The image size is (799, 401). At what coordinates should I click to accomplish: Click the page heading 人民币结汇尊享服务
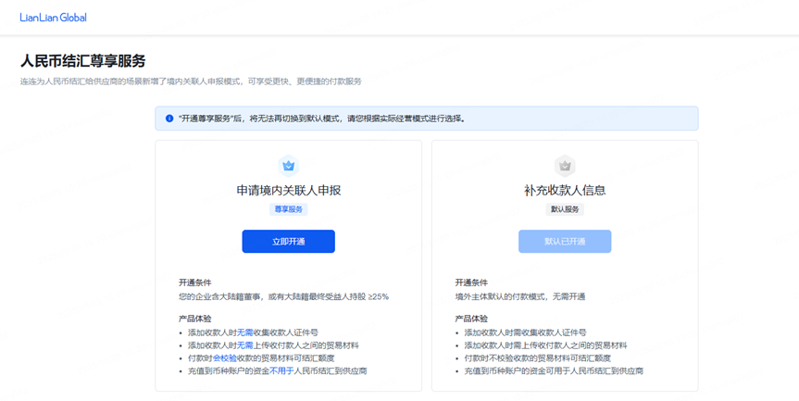pyautogui.click(x=83, y=61)
